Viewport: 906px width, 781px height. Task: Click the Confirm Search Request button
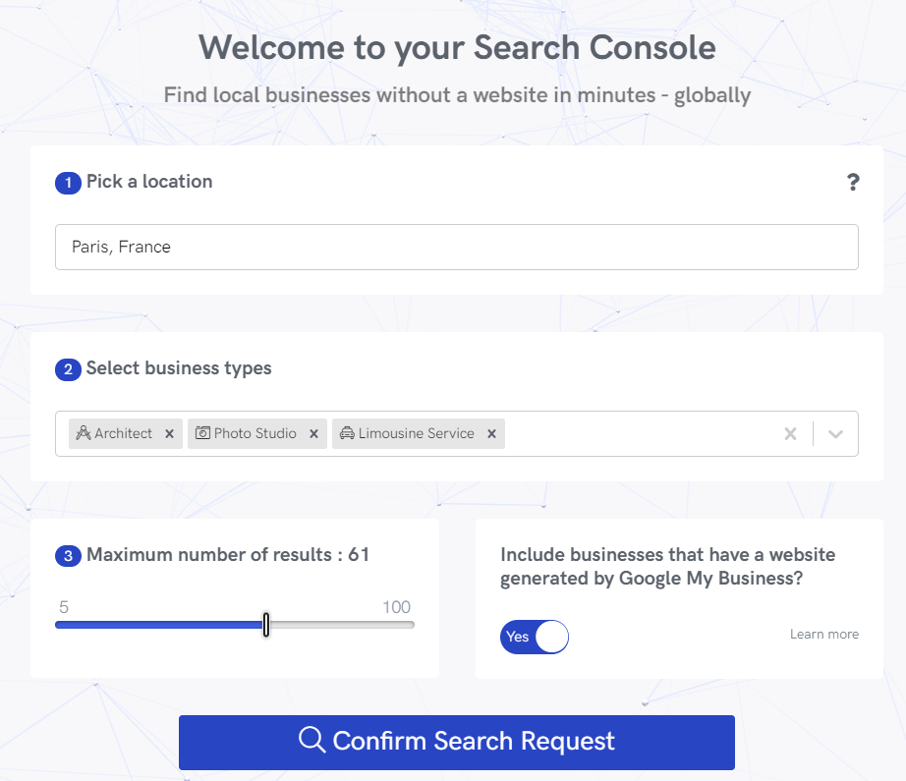click(x=456, y=742)
